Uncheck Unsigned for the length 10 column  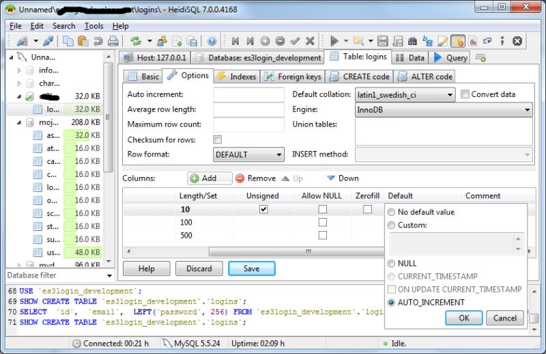point(263,209)
